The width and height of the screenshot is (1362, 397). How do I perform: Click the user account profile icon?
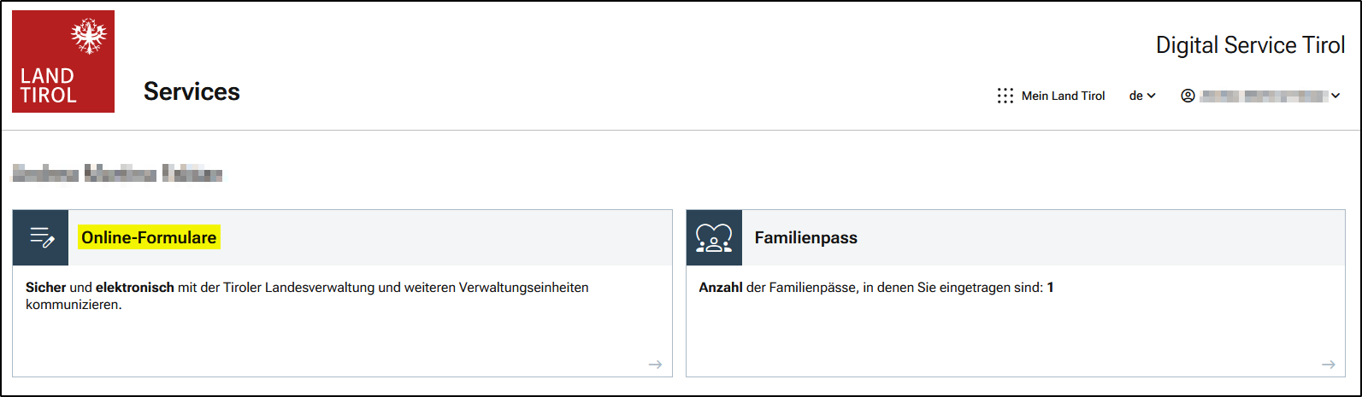[x=1188, y=96]
